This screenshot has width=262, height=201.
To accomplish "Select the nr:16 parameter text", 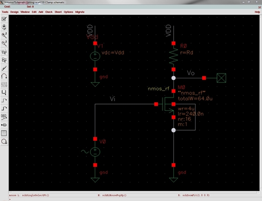I will point(184,119).
